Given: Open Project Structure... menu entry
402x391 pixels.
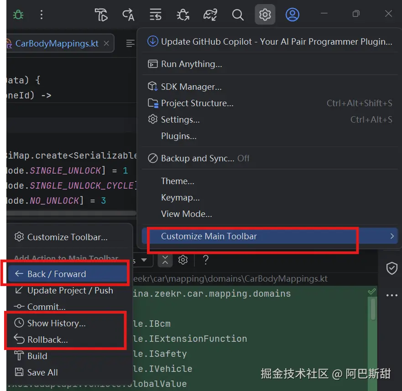Looking at the screenshot, I should click(270, 103).
